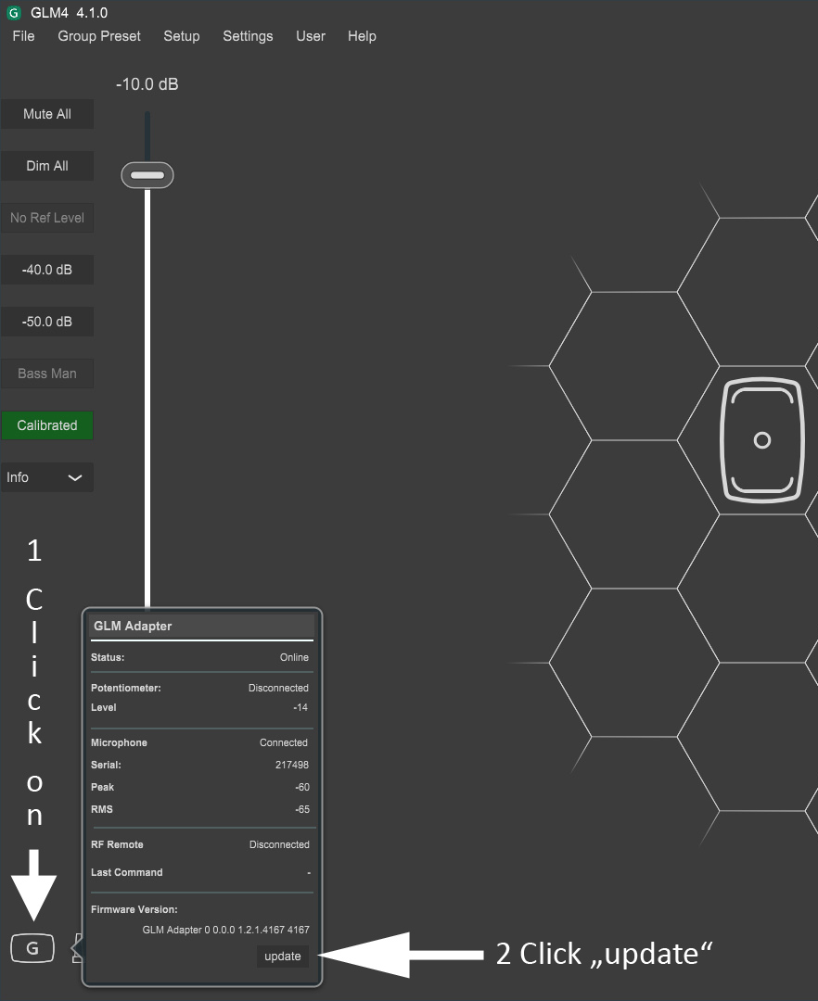Click the Peak -60 value
The width and height of the screenshot is (818, 1001).
click(302, 787)
